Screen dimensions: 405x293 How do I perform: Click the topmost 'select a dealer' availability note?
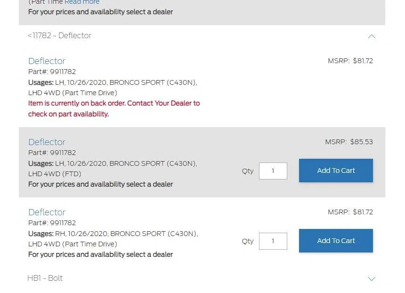(x=100, y=12)
